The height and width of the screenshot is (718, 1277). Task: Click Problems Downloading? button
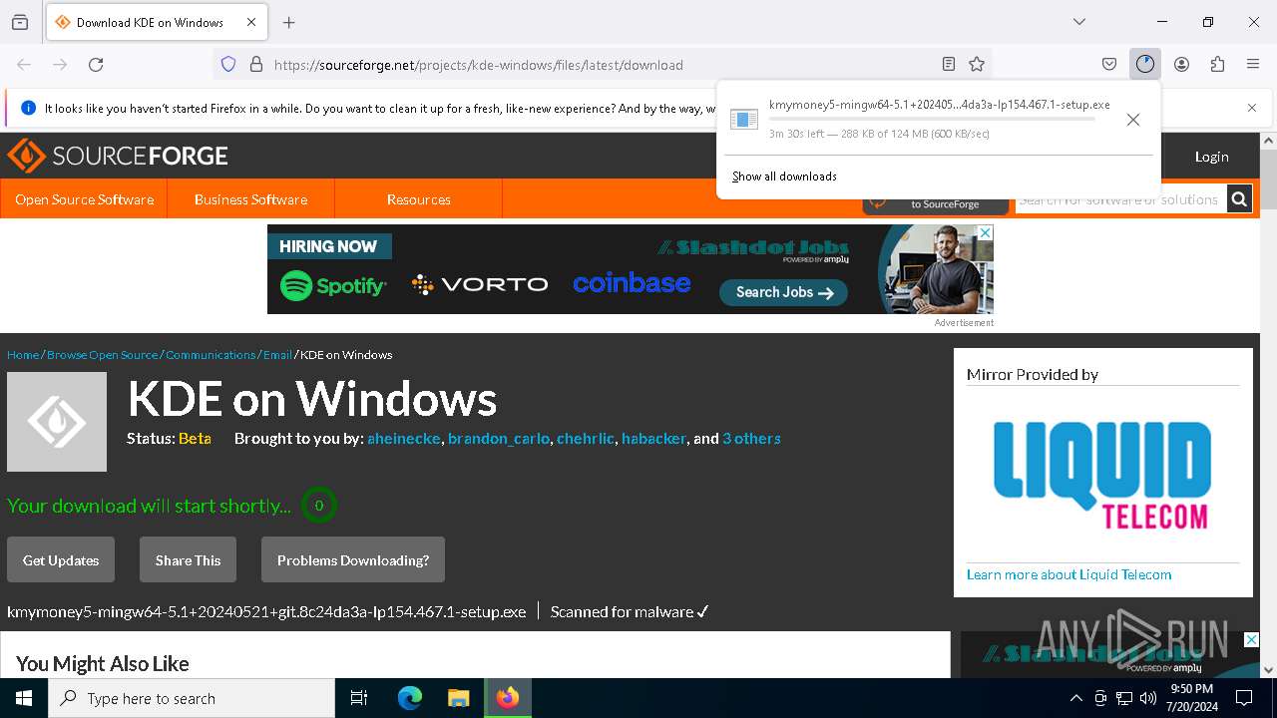coord(353,560)
